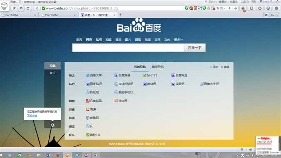Open the Word icon on the taskbar
The image size is (281, 158).
48,155
